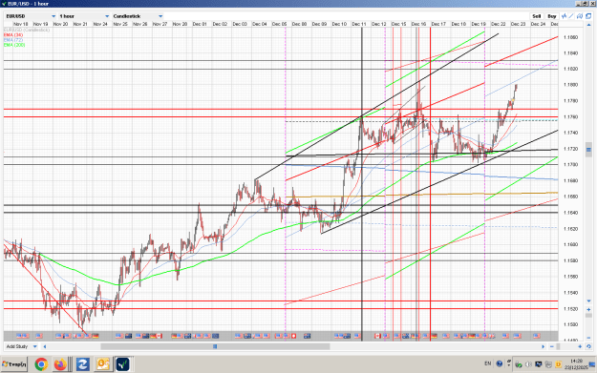Screen dimensions: 597x373
Task: Select the green EMA (200) legend label
Action: point(14,45)
